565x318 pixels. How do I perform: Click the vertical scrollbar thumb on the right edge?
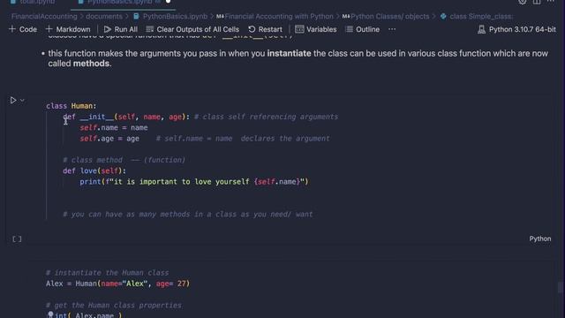click(560, 287)
